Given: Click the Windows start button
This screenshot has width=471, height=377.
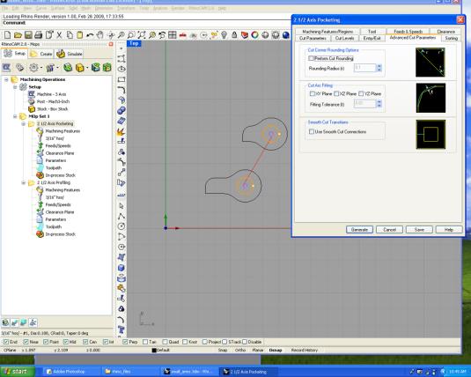Looking at the screenshot, I should 17,372.
